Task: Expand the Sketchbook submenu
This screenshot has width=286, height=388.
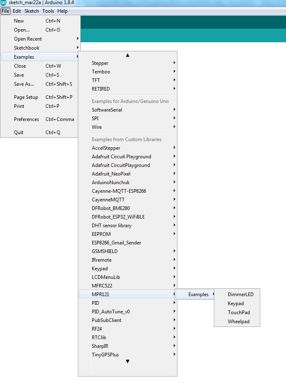Action: point(40,48)
